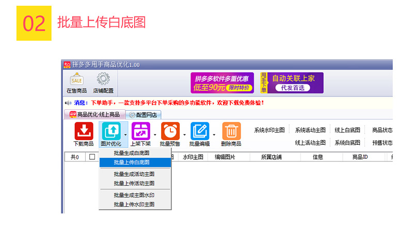Image resolution: width=413 pixels, height=250 pixels.
Task: Choose 批量上传白底图 from the menu
Action: pyautogui.click(x=135, y=162)
